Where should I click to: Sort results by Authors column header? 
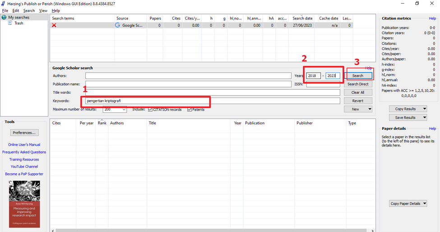click(x=128, y=123)
